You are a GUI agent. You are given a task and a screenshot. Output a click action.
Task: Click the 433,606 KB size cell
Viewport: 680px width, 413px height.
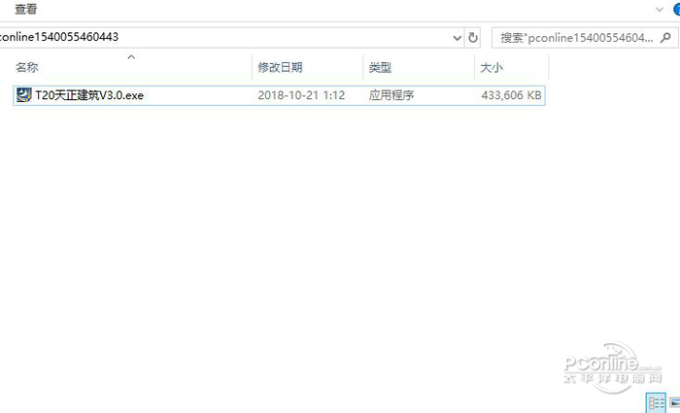511,95
